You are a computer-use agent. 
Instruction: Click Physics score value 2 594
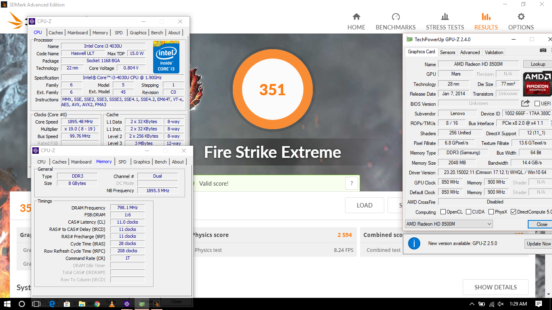pos(345,235)
